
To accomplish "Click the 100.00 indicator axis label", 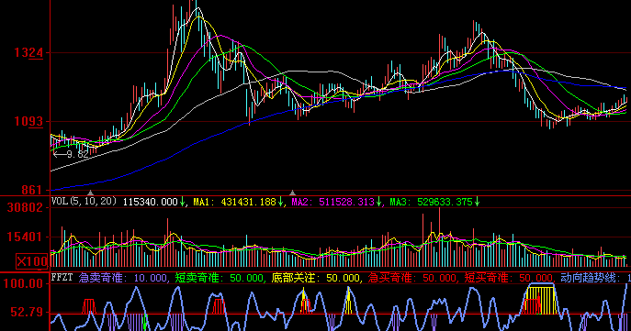I will (23, 283).
